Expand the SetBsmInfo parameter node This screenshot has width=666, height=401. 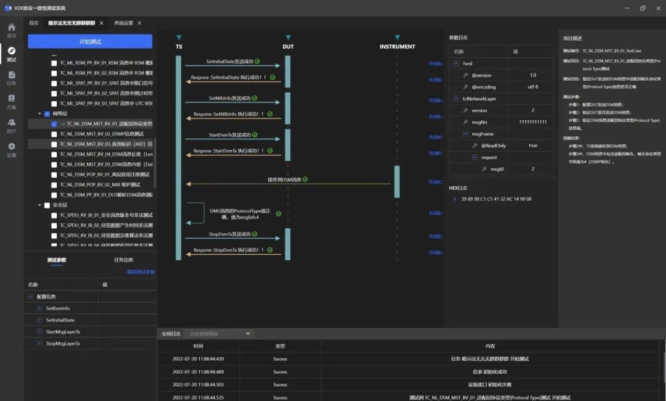[39, 308]
